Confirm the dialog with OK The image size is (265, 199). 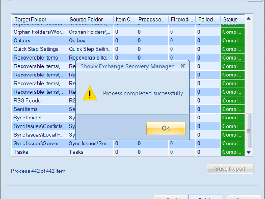166,128
